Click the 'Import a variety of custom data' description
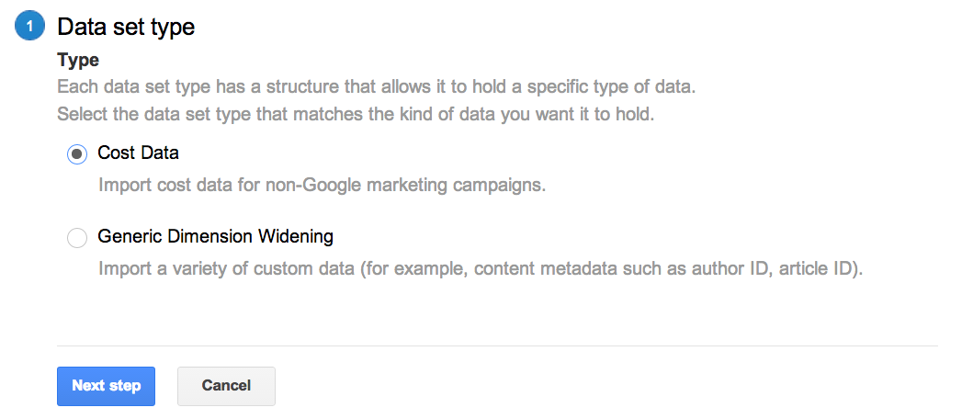 (481, 268)
